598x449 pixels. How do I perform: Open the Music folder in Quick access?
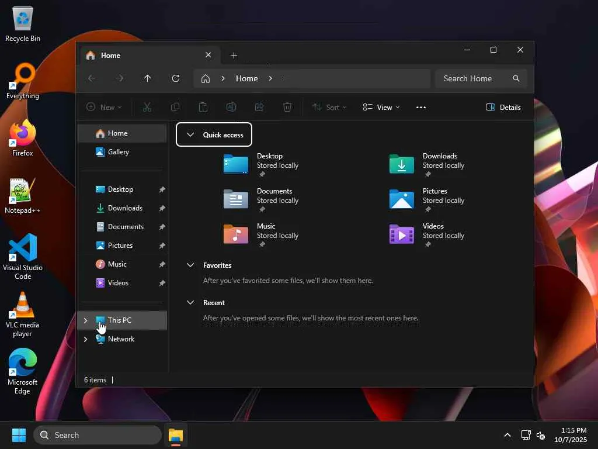point(261,235)
